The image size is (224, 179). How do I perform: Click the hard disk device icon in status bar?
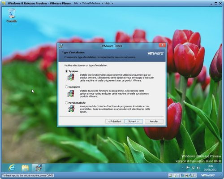coord(170,175)
